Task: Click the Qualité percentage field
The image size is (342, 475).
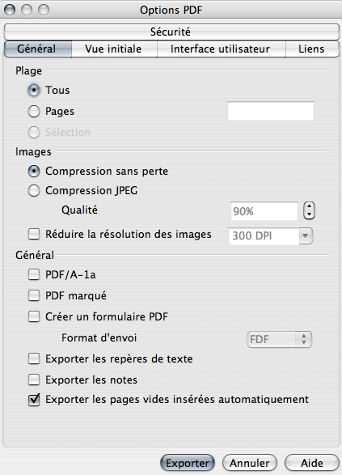Action: coord(264,211)
